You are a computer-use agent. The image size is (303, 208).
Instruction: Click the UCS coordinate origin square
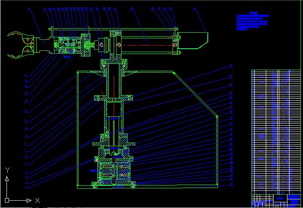point(7,200)
